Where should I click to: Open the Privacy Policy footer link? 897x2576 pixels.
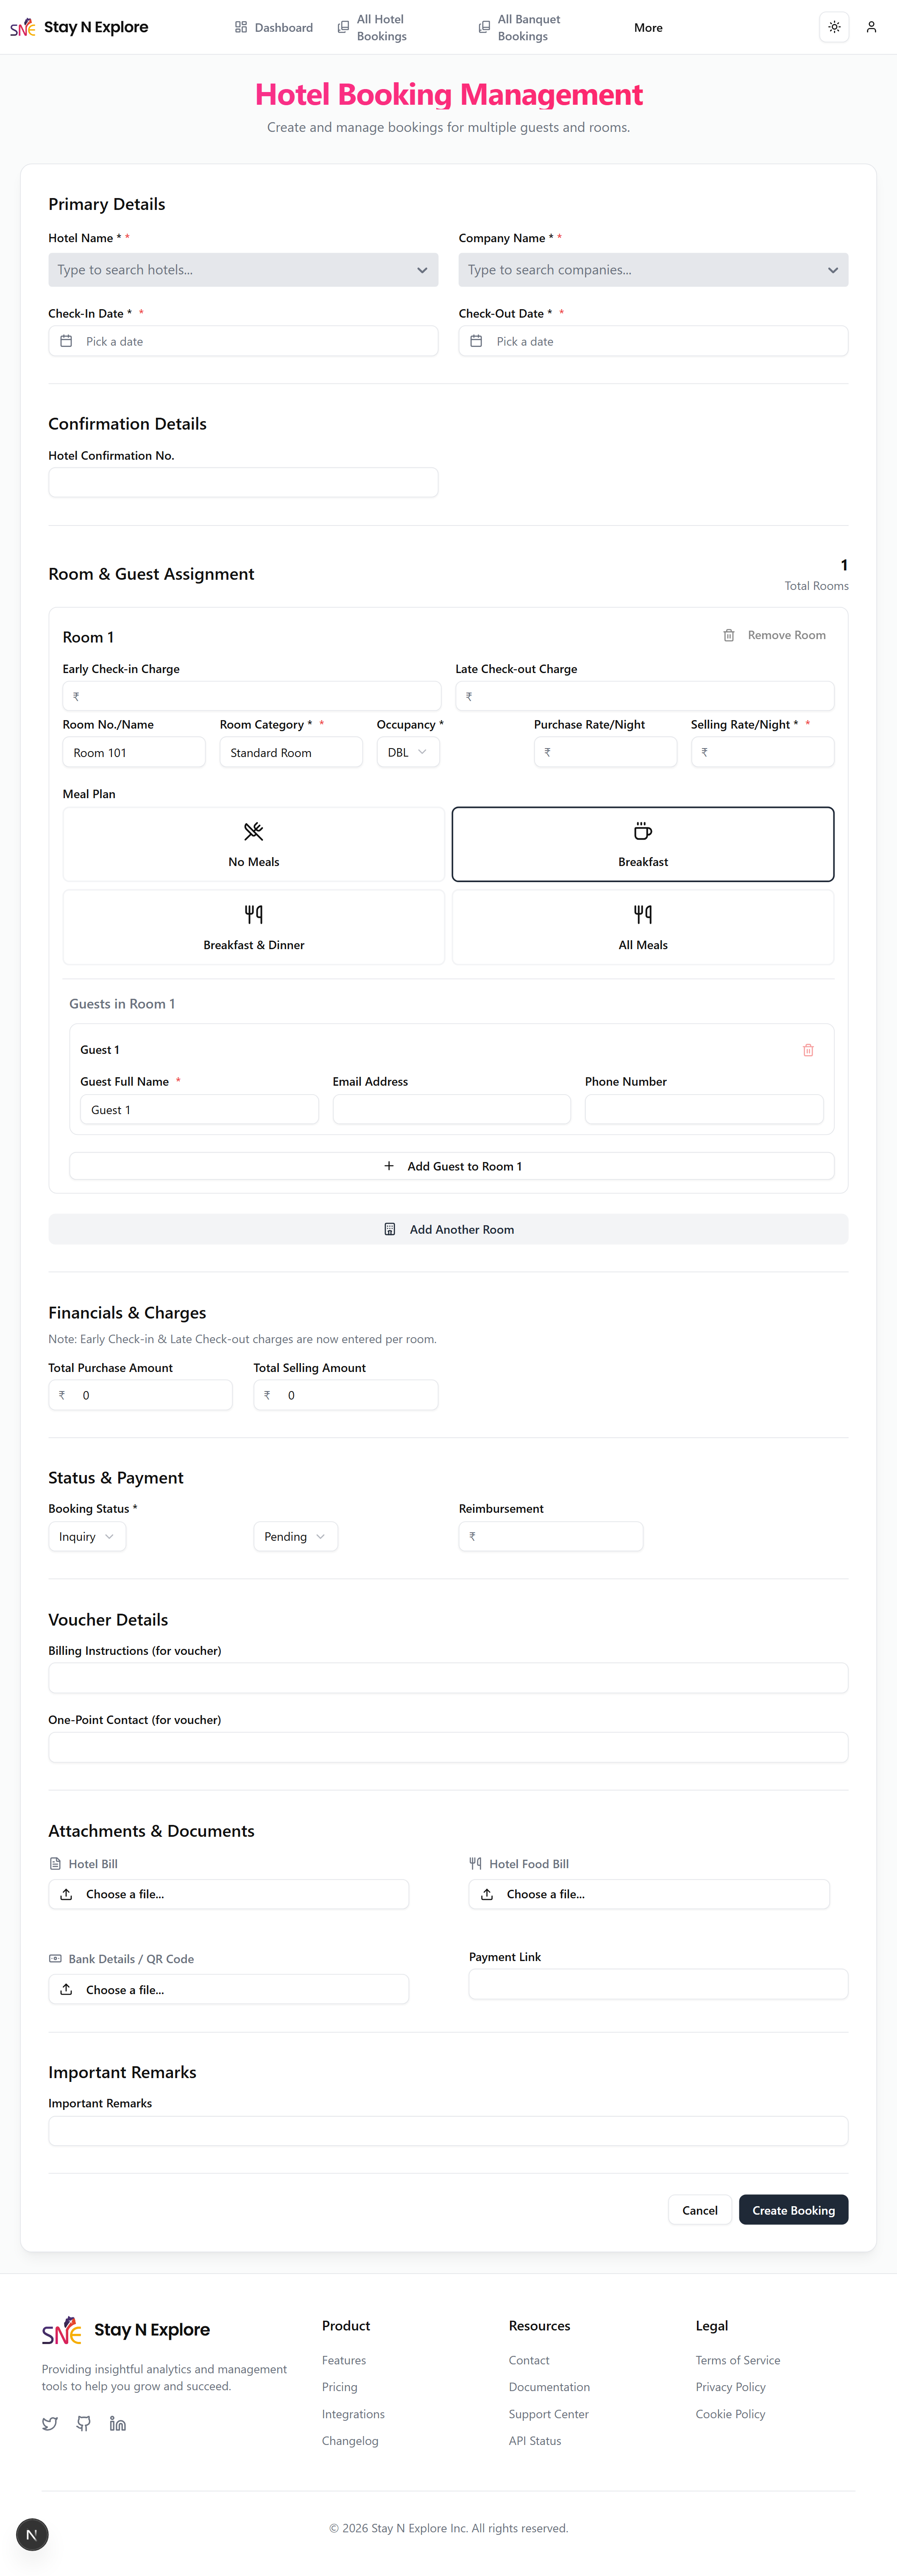click(x=731, y=2387)
